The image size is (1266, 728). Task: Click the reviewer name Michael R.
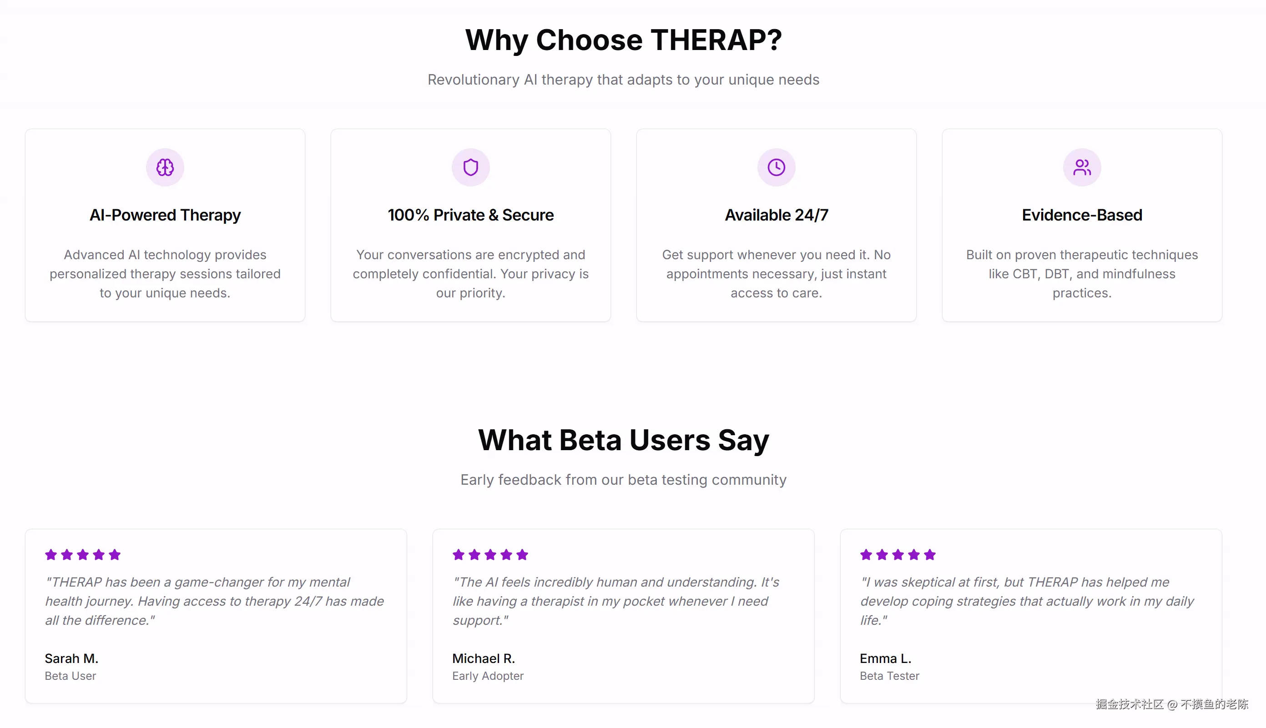pyautogui.click(x=483, y=658)
